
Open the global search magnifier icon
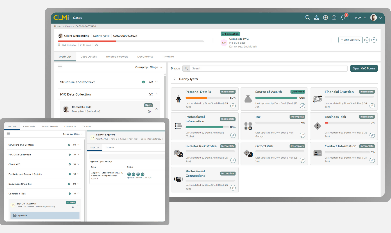coord(307,17)
